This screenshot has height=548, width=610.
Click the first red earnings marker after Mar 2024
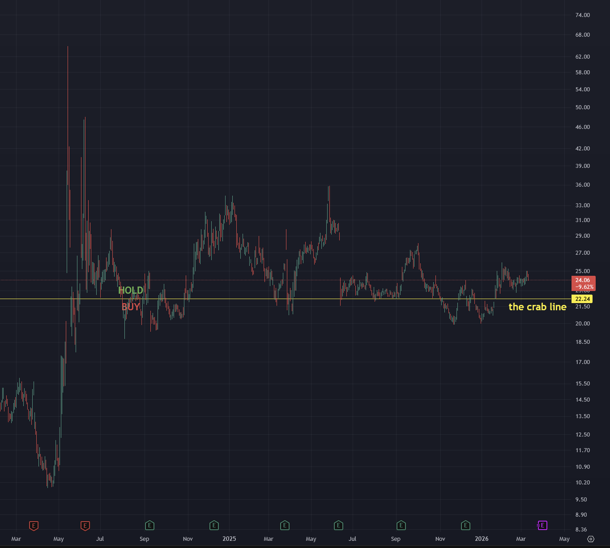click(x=34, y=525)
